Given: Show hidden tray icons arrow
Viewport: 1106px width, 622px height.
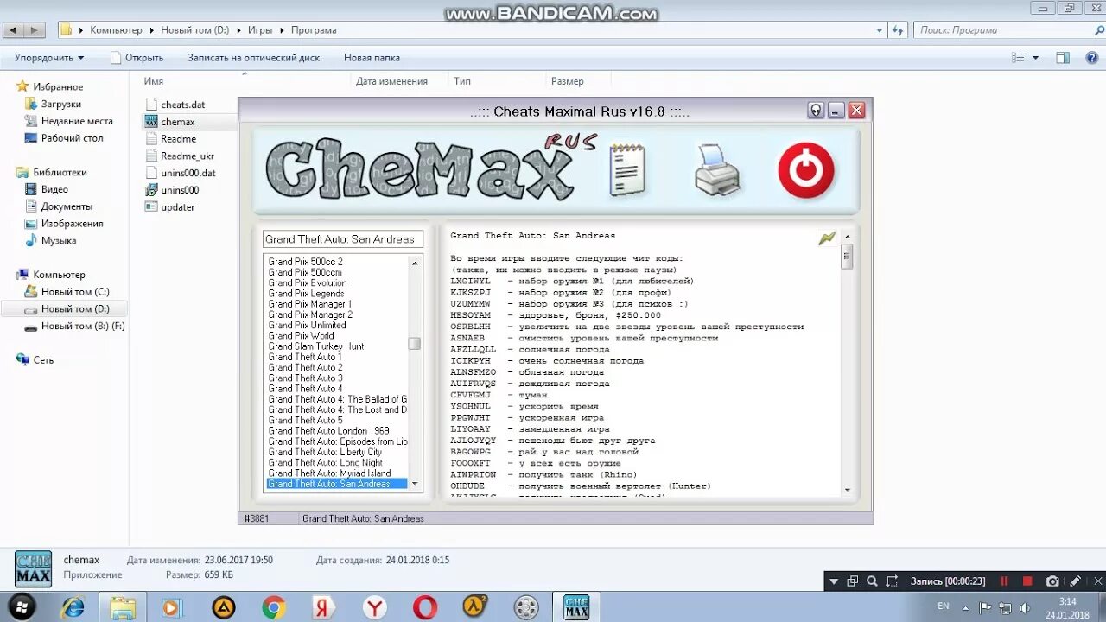Looking at the screenshot, I should [965, 607].
